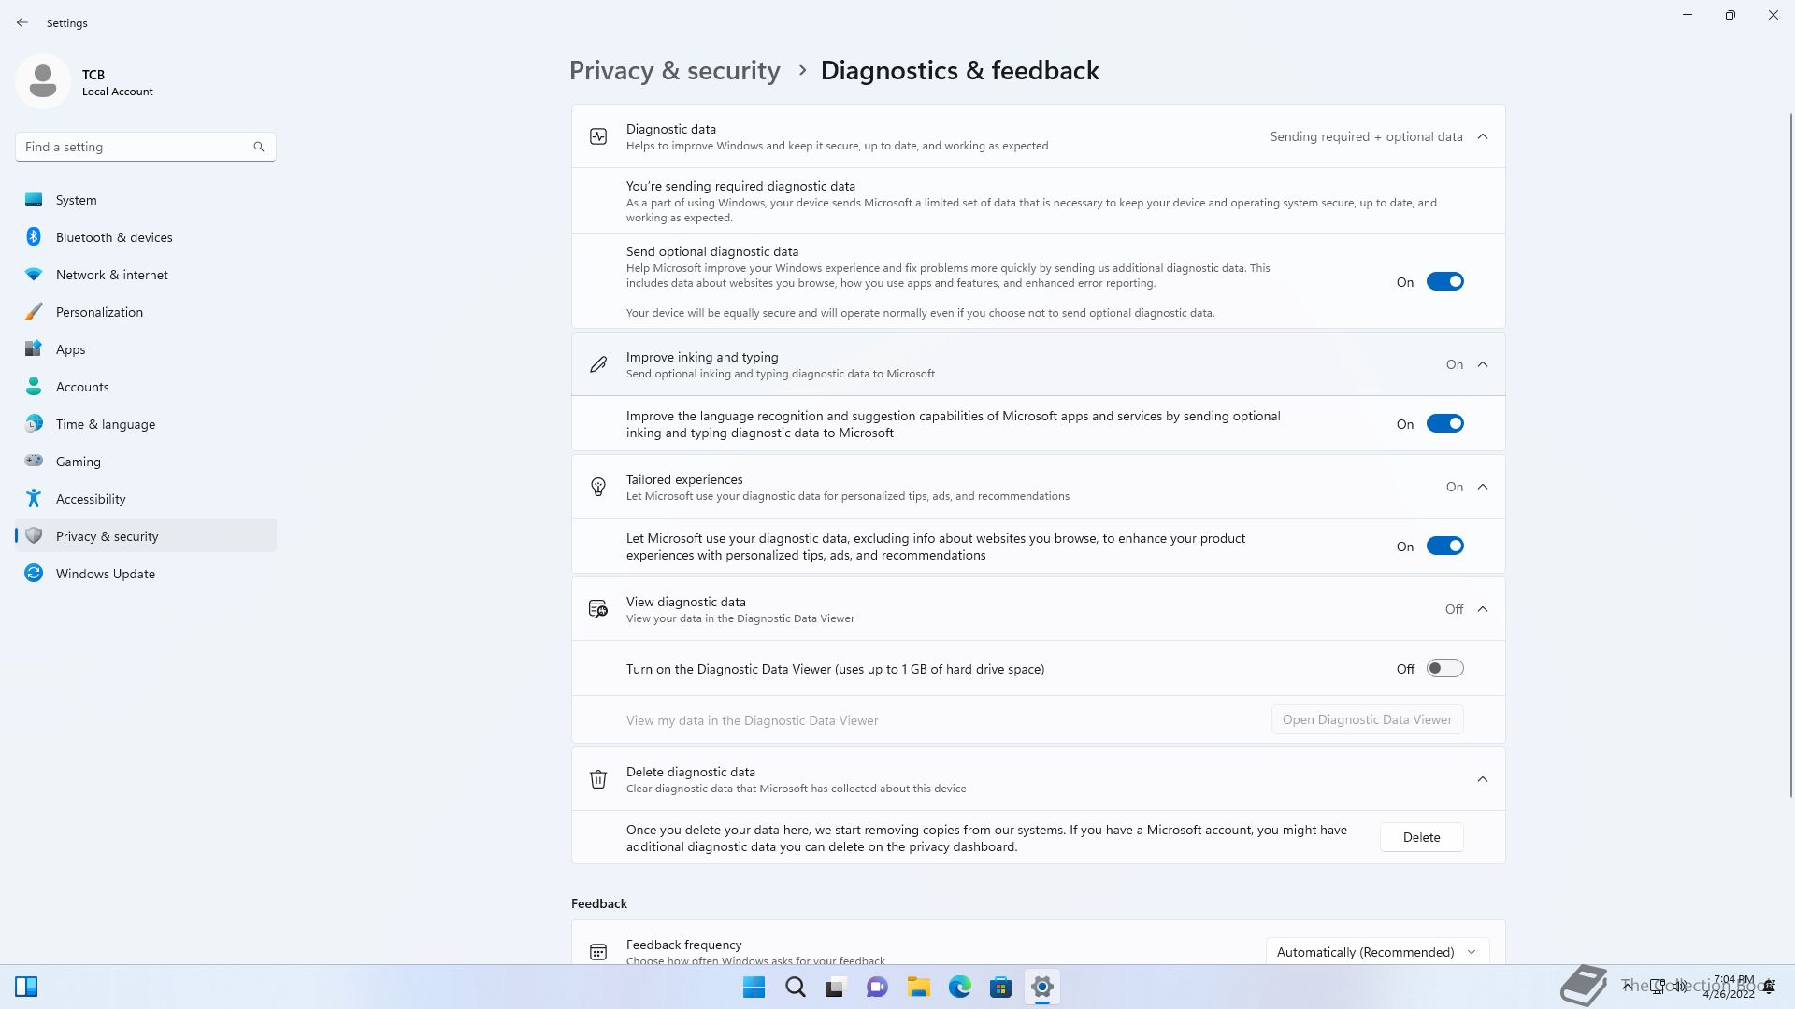Open Accessibility settings in sidebar

tap(146, 499)
